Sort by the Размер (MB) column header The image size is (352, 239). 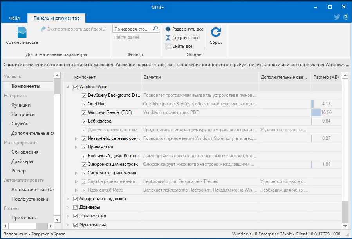(326, 77)
